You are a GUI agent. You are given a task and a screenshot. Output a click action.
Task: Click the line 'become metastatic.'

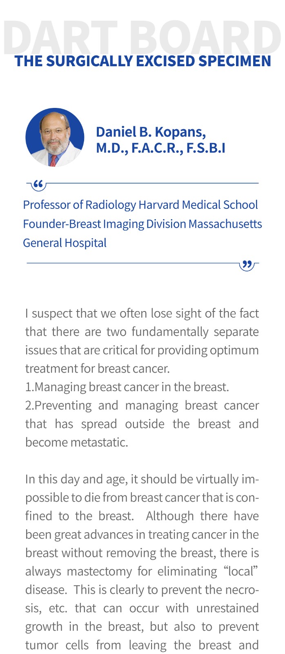pyautogui.click(x=77, y=442)
